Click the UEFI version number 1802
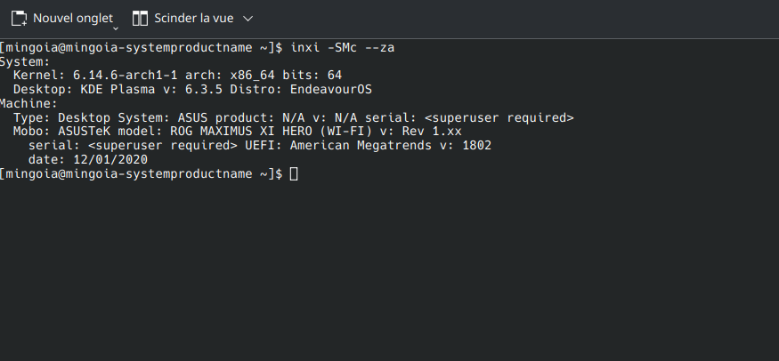779x361 pixels. point(476,145)
